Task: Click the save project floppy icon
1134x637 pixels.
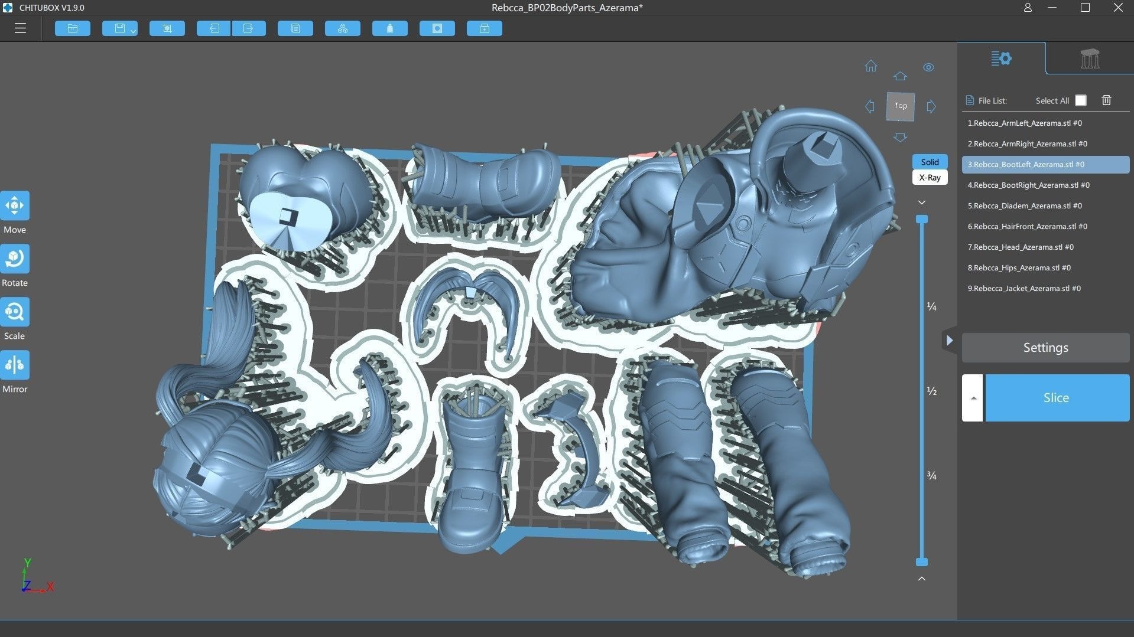Action: pyautogui.click(x=119, y=28)
